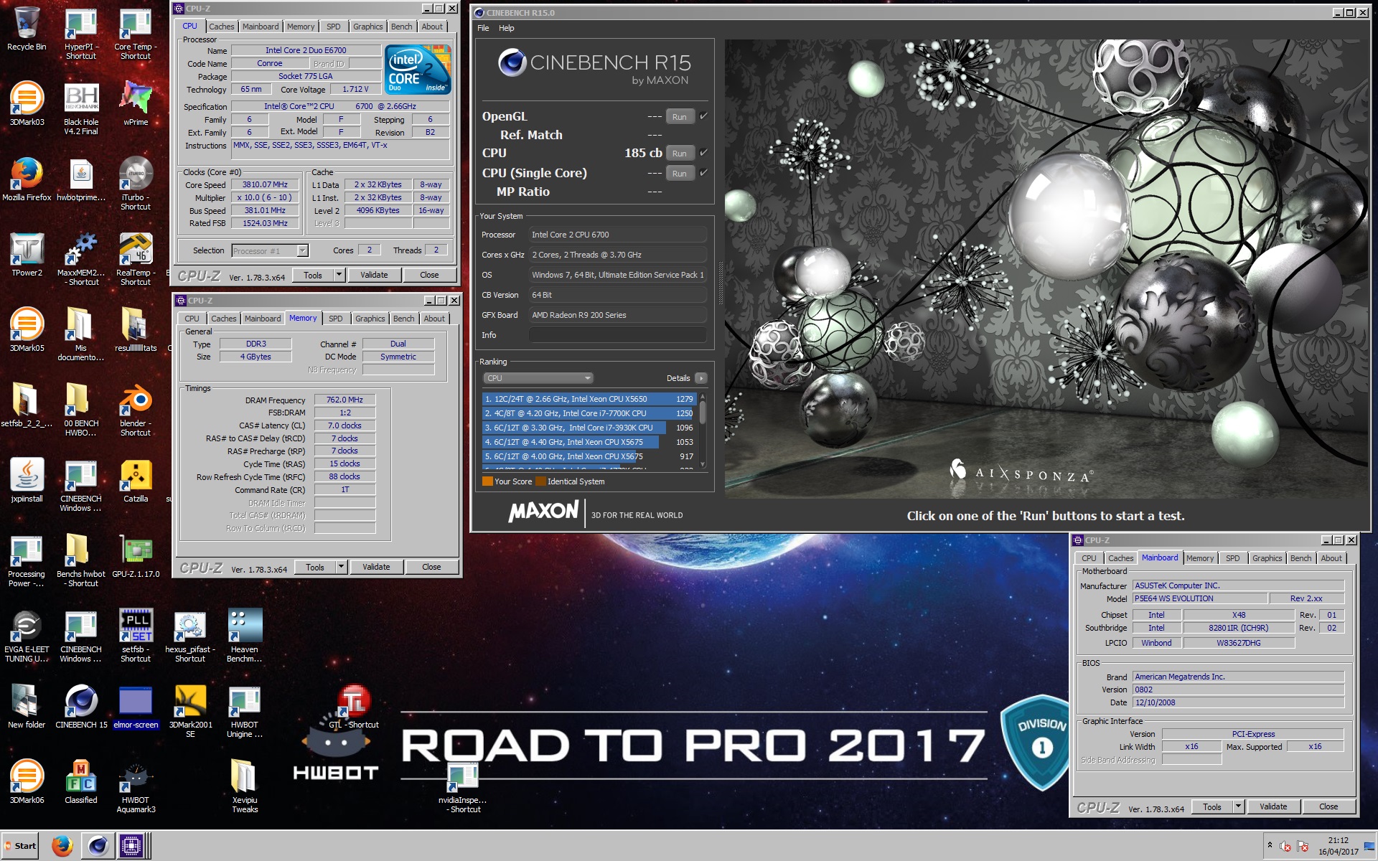Open the File menu in Cinebench
Screen dimensions: 1378x861
click(x=483, y=28)
